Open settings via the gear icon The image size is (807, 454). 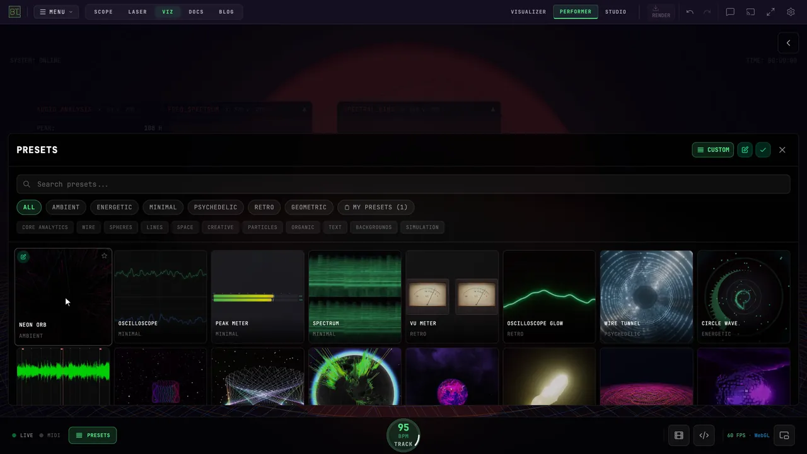791,12
